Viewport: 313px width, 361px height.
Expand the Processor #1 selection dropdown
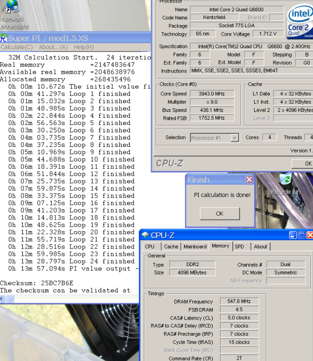235,138
